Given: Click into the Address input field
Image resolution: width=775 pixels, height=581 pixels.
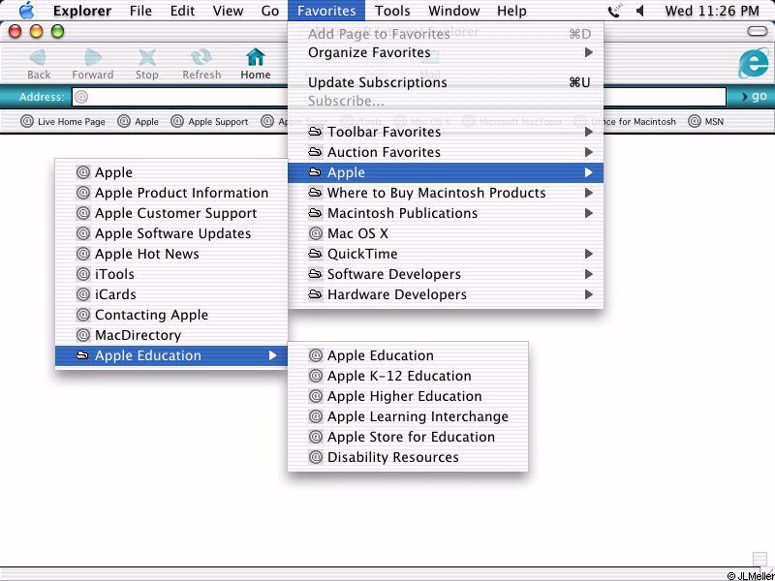Looking at the screenshot, I should click(399, 97).
